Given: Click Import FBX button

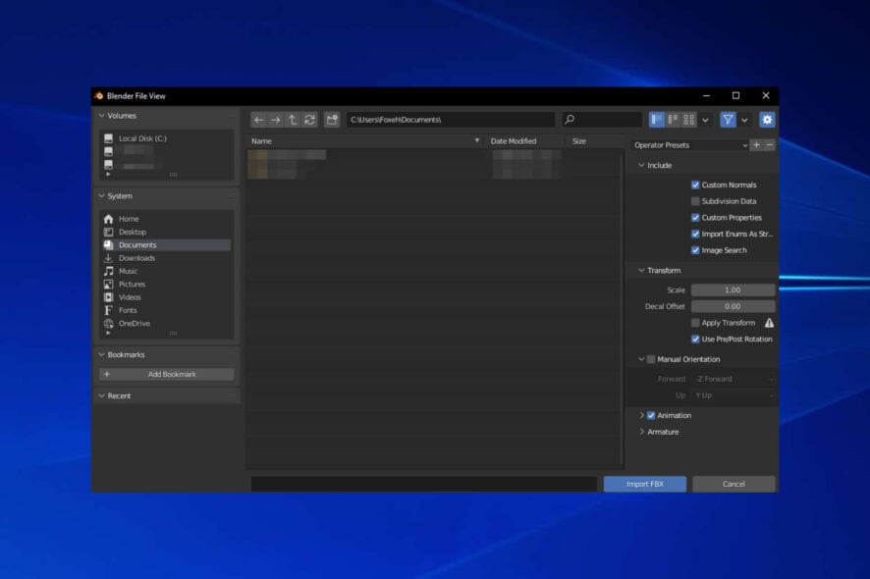Looking at the screenshot, I should click(x=645, y=484).
